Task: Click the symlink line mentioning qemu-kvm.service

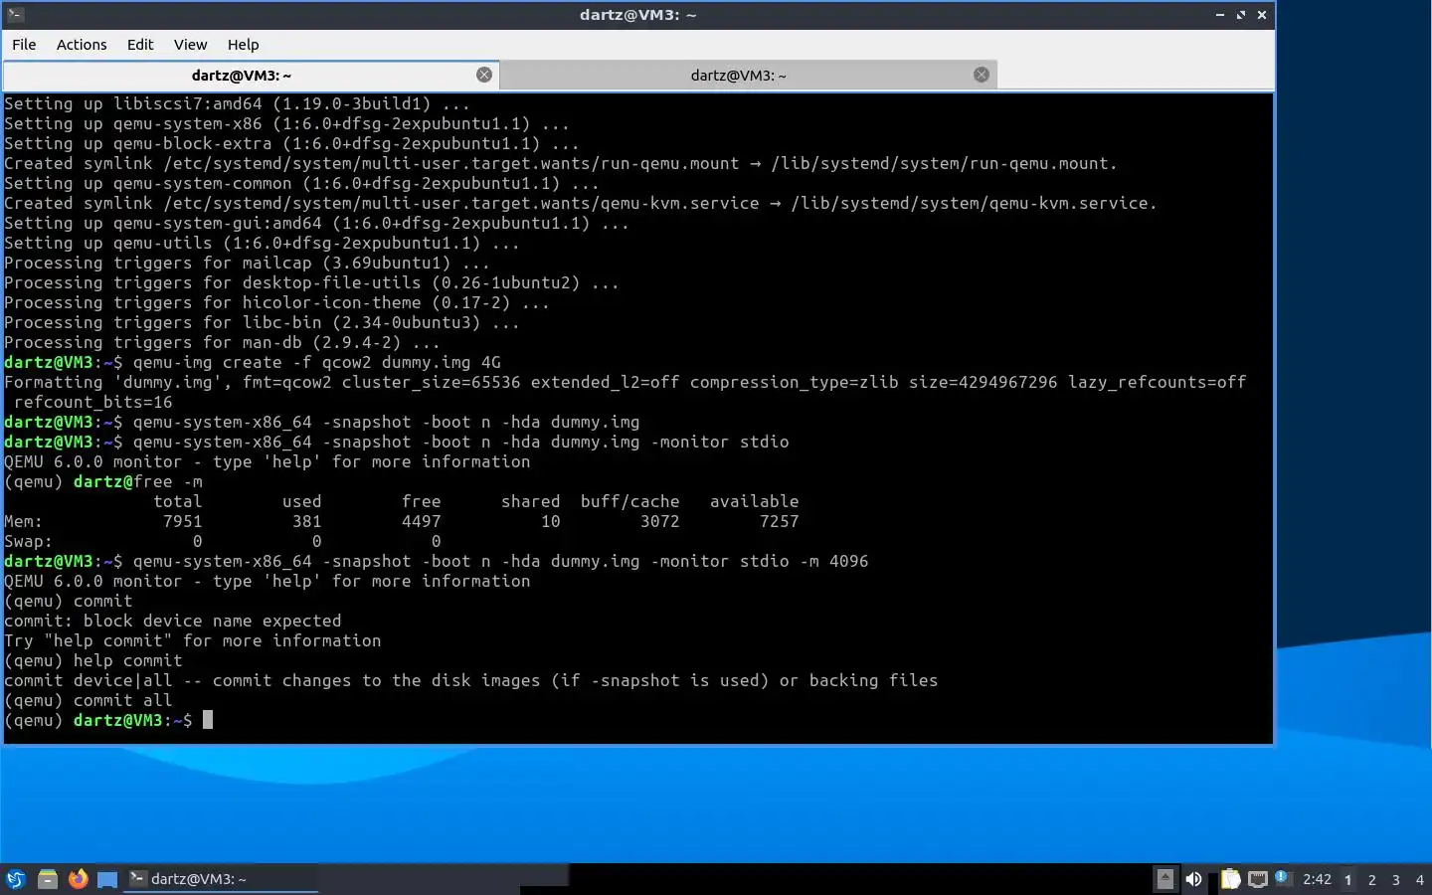Action: (x=581, y=203)
